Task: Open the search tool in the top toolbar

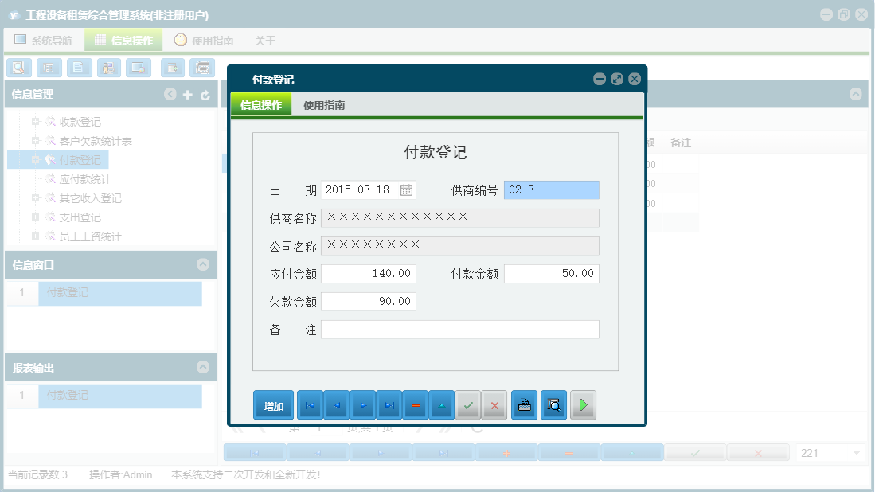Action: point(19,68)
